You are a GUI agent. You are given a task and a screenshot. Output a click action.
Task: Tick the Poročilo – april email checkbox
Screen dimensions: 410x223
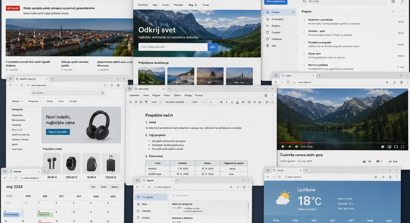304,31
